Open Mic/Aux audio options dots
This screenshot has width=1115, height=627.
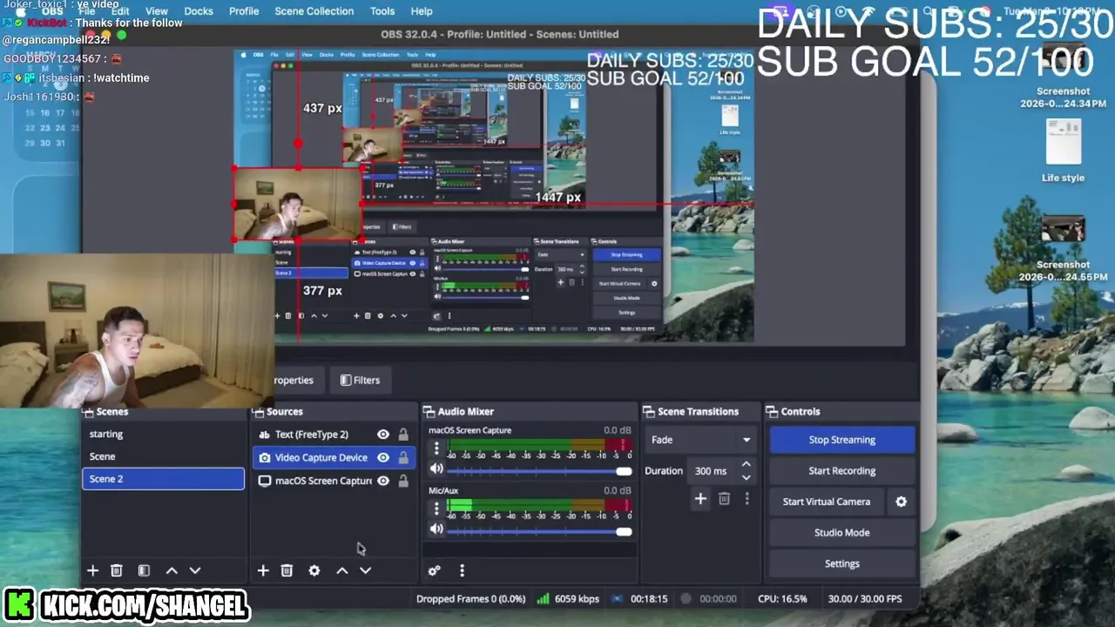point(436,509)
